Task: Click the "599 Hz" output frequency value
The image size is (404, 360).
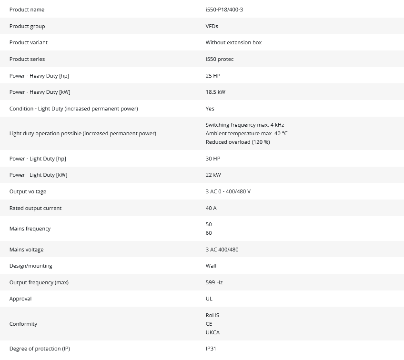Action: [x=214, y=282]
